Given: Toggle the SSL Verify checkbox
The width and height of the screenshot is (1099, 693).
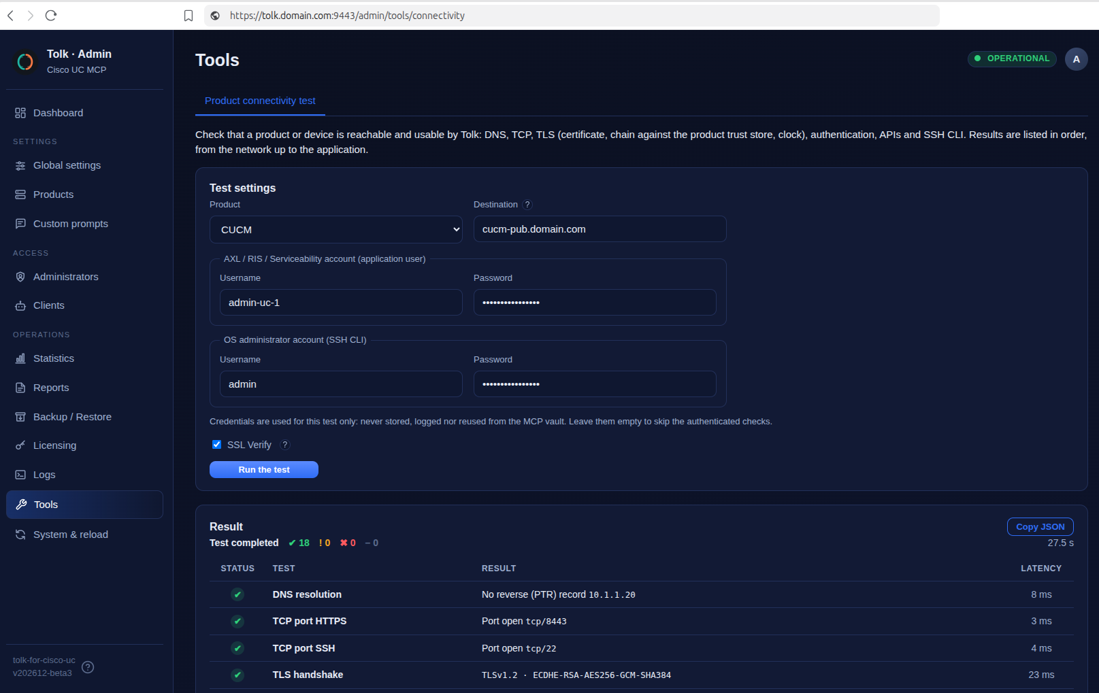Looking at the screenshot, I should click(x=216, y=445).
